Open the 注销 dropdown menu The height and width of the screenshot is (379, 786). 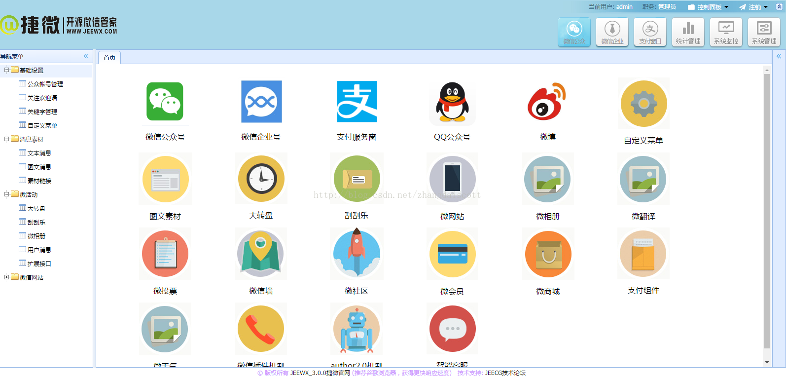coord(753,7)
